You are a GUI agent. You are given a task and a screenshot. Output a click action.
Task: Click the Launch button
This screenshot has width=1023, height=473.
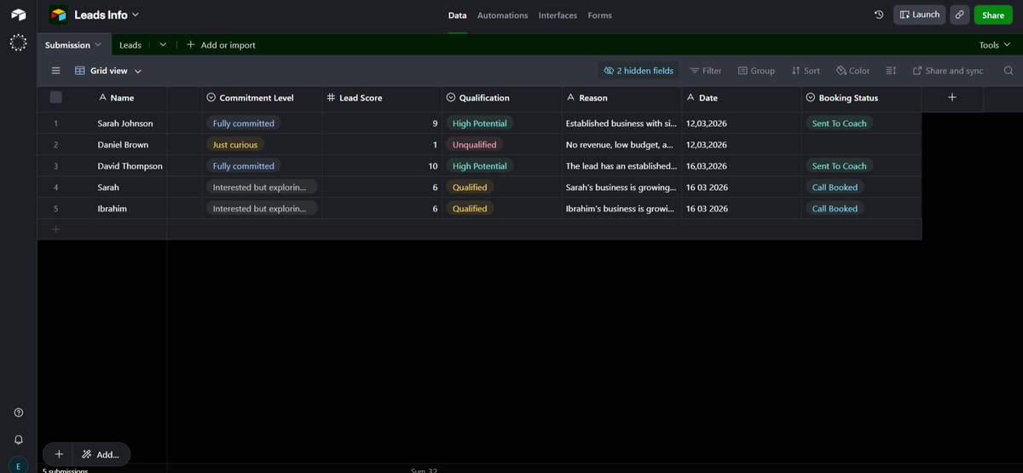(x=919, y=14)
